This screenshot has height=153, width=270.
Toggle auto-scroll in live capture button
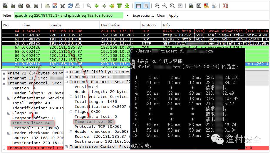(x=146, y=6)
